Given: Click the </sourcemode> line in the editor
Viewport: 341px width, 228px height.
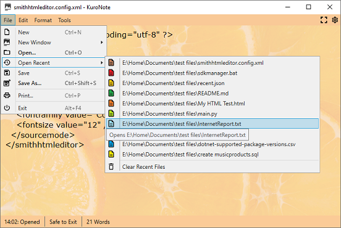Looking at the screenshot, I should [43, 135].
